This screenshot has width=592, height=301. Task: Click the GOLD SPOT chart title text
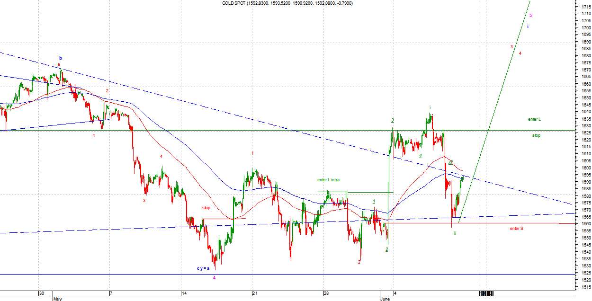pyautogui.click(x=287, y=3)
